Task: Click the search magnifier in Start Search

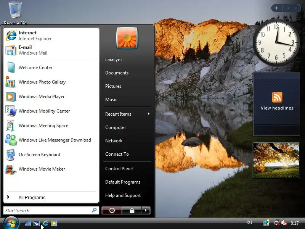Action: tap(94, 210)
